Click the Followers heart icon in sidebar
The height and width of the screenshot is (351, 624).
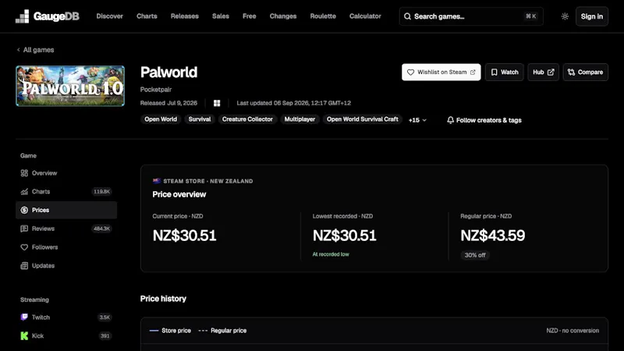pyautogui.click(x=24, y=247)
